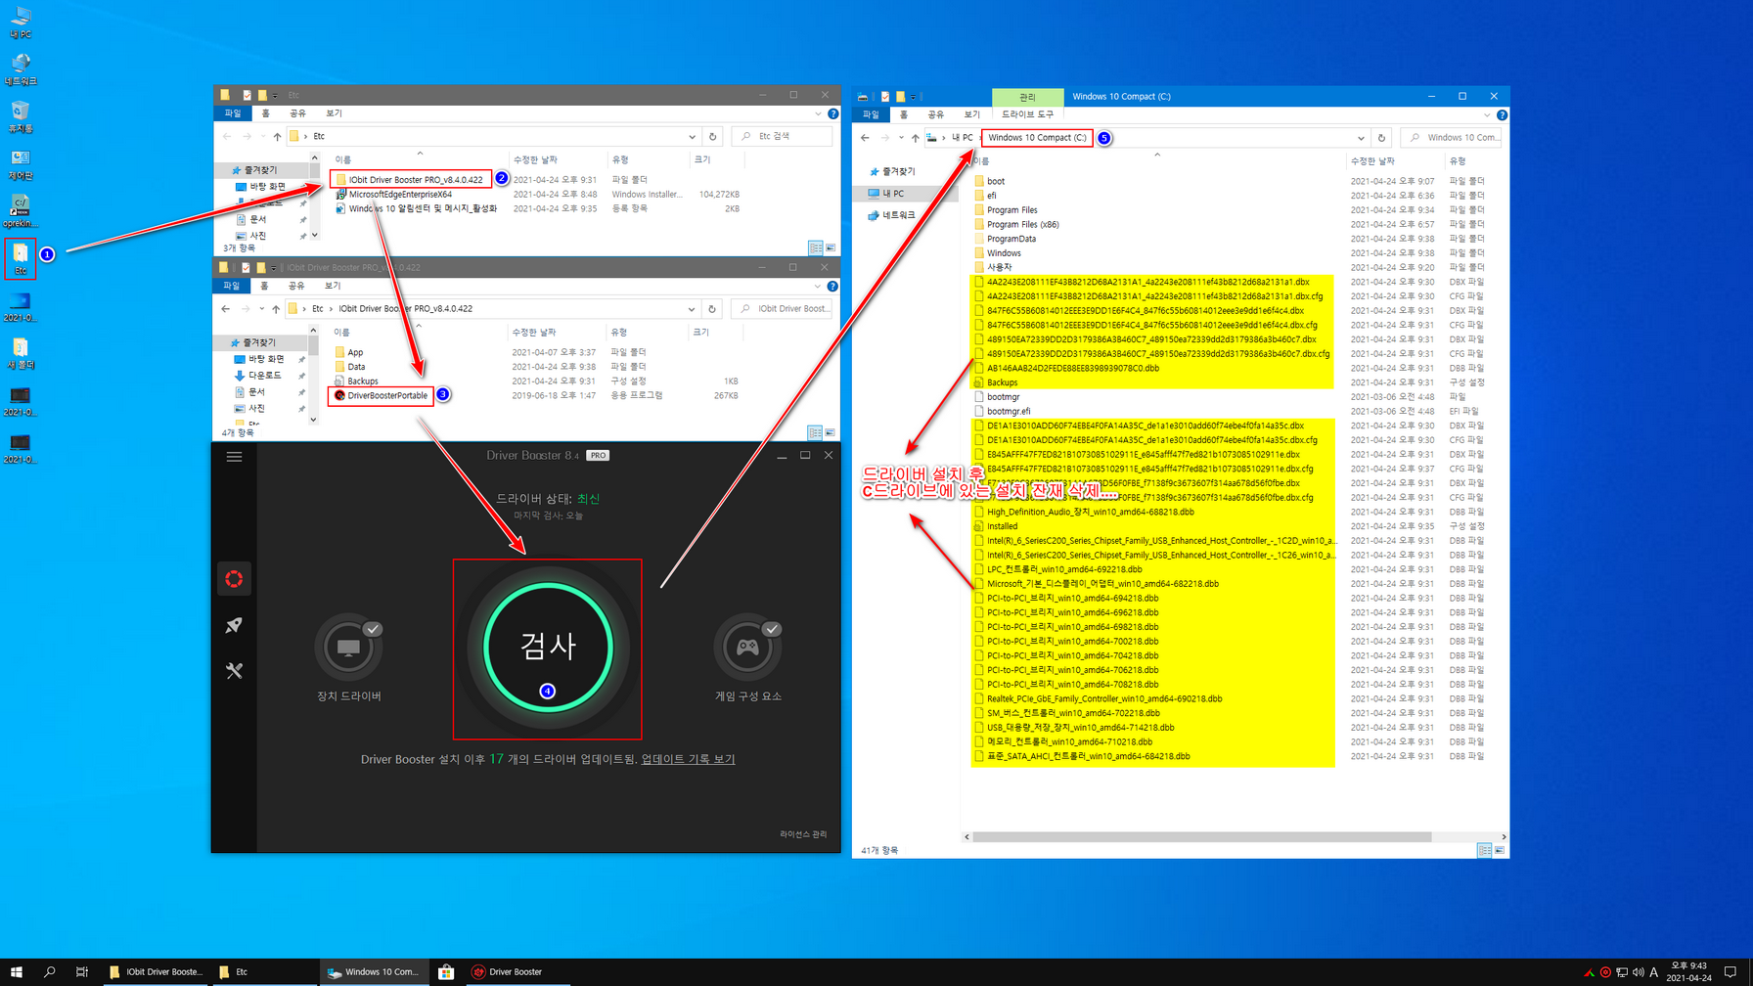Sort by 이름 column in Etc window
The image size is (1753, 986).
pyautogui.click(x=343, y=159)
